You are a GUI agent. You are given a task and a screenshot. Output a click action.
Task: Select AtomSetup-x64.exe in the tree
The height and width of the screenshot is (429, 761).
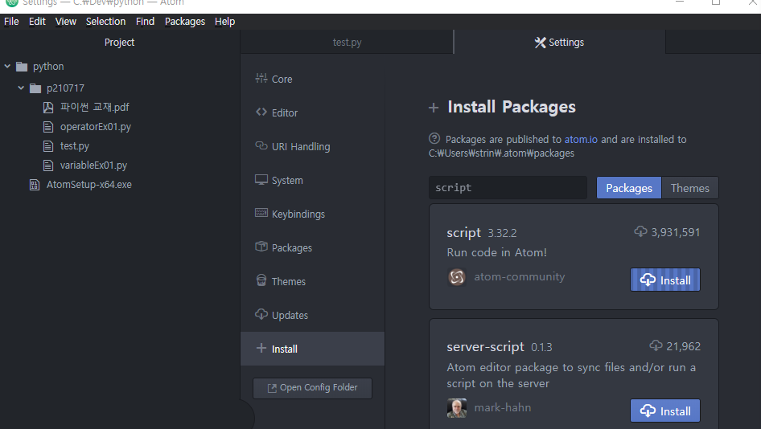tap(88, 185)
